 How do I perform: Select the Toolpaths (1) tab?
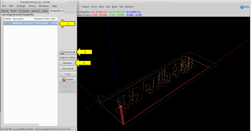point(57,10)
